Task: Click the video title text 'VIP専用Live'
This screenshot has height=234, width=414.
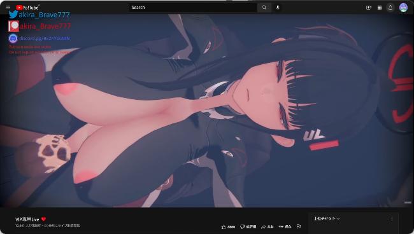Action: (27, 219)
